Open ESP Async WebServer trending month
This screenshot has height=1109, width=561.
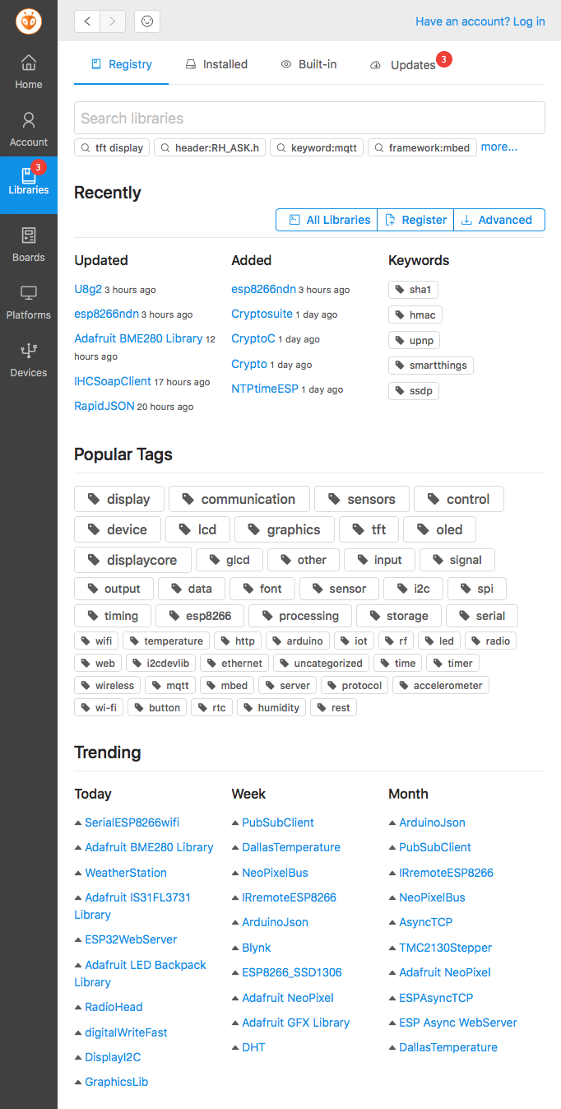(458, 1023)
